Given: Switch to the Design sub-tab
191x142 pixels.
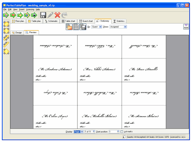Looking at the screenshot, I should click(17, 32).
